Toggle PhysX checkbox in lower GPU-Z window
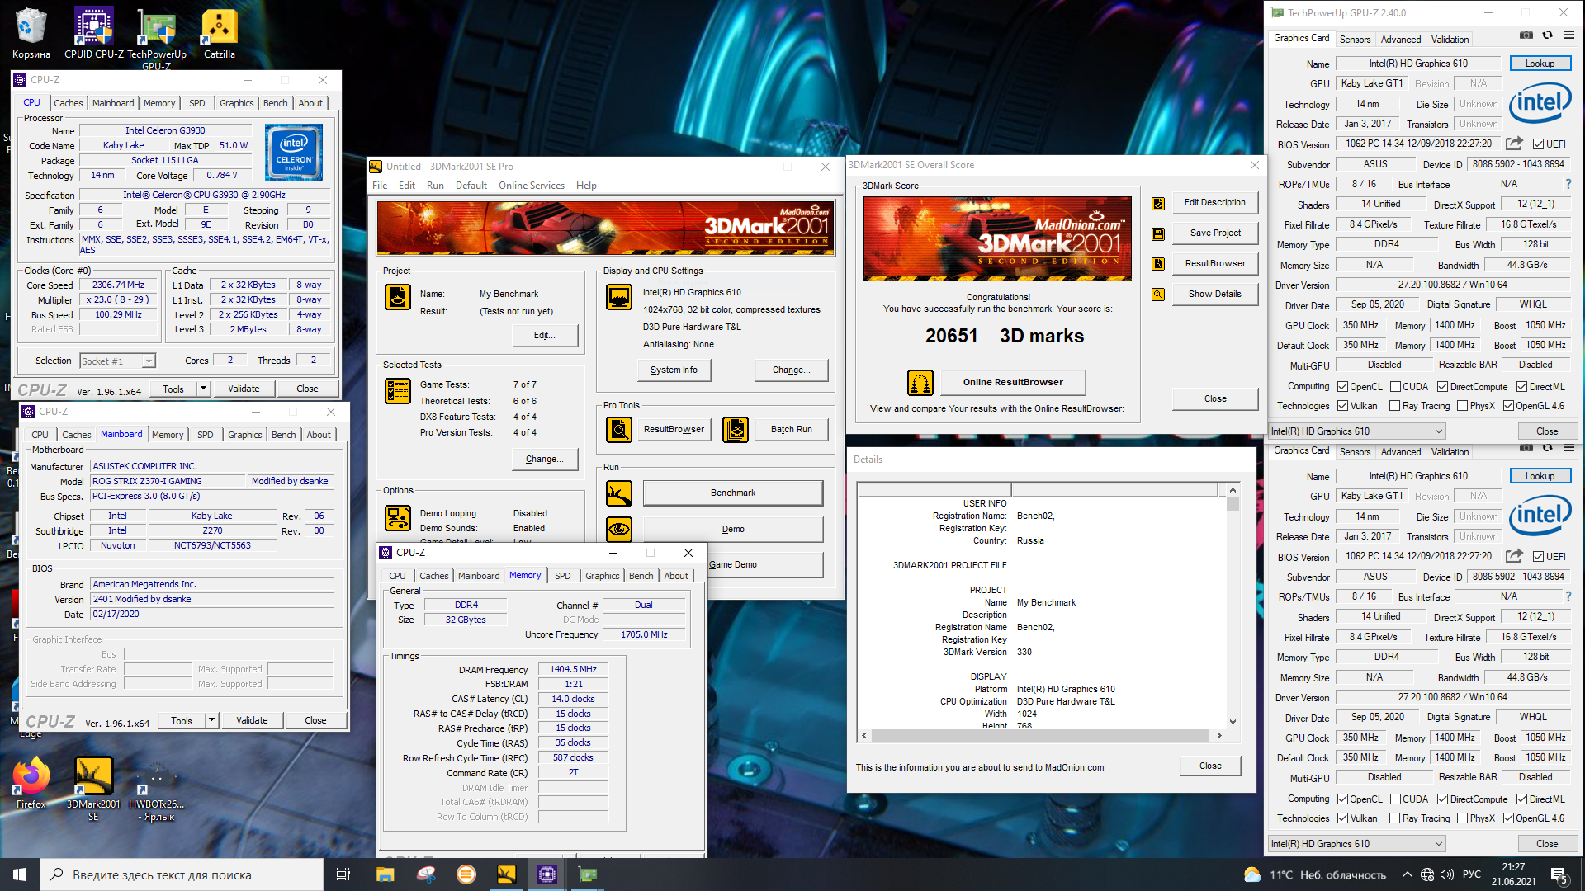 click(x=1463, y=818)
